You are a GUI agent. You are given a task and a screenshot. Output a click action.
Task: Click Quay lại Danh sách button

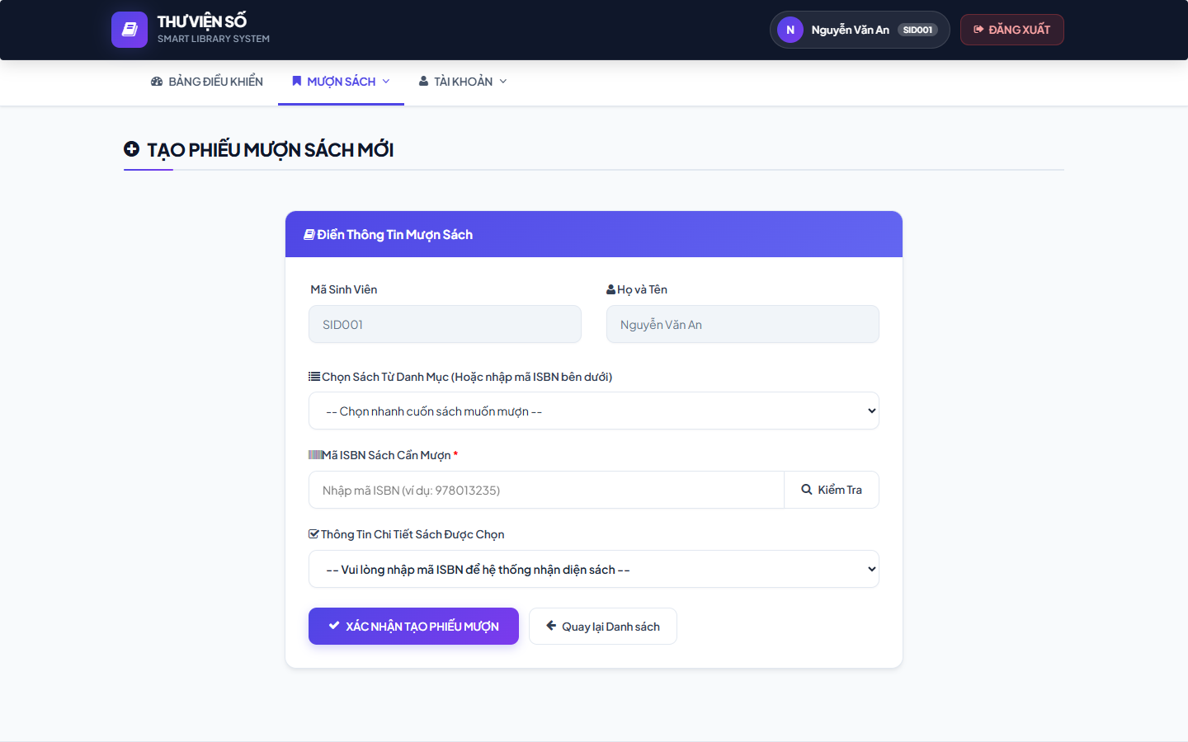click(x=603, y=627)
